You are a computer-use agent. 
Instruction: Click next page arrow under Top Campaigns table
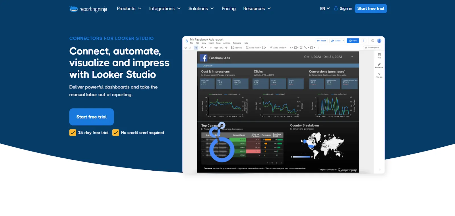tap(281, 163)
